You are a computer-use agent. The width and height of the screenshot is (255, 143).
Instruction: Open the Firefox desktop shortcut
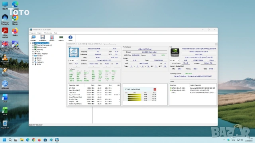pos(15,32)
